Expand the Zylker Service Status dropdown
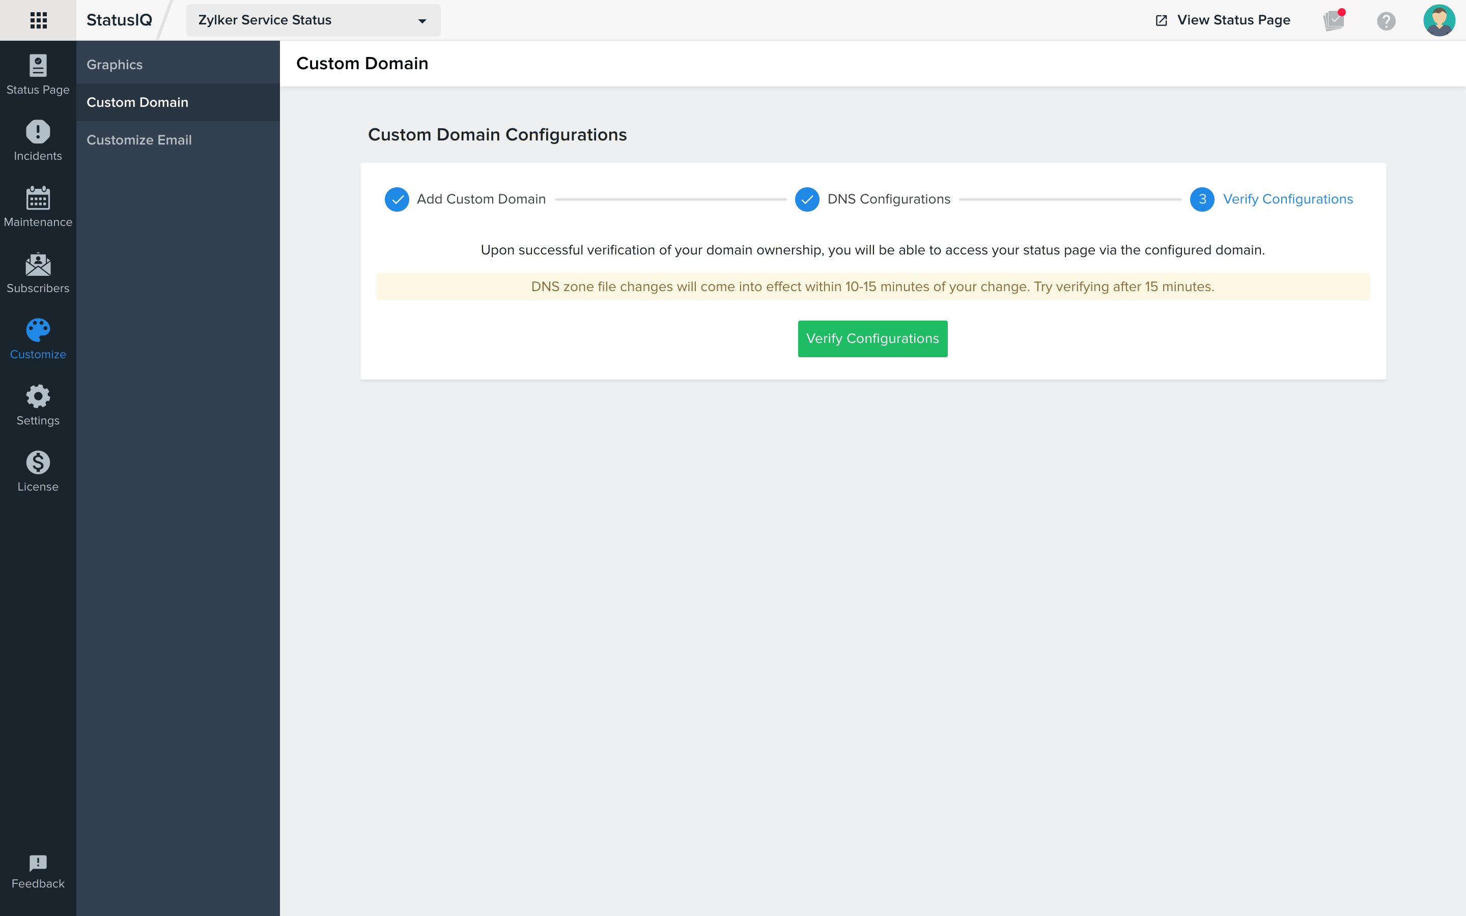This screenshot has height=916, width=1466. coord(420,20)
